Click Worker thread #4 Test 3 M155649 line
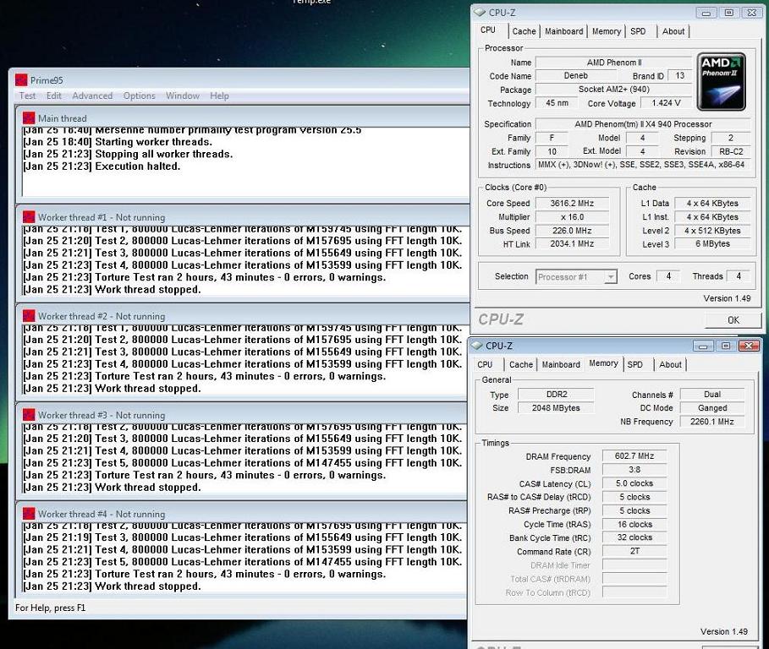 (243, 537)
